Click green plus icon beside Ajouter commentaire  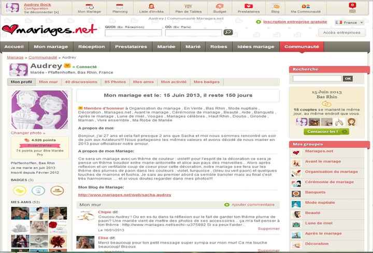pyautogui.click(x=227, y=205)
